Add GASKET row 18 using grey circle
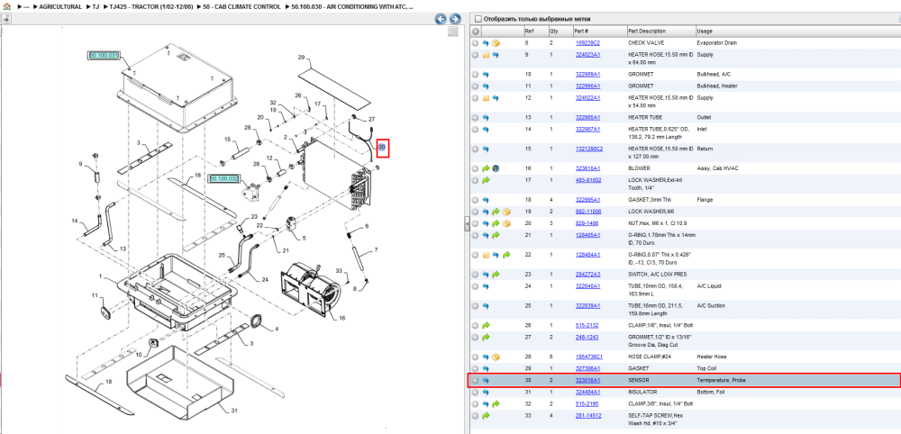This screenshot has width=901, height=434. (x=475, y=200)
